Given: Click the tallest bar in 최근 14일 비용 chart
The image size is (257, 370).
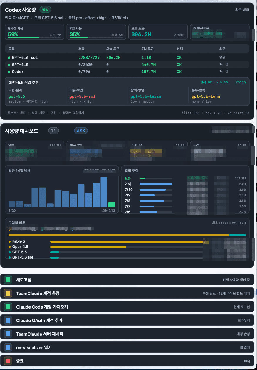Looking at the screenshot, I should [x=104, y=192].
